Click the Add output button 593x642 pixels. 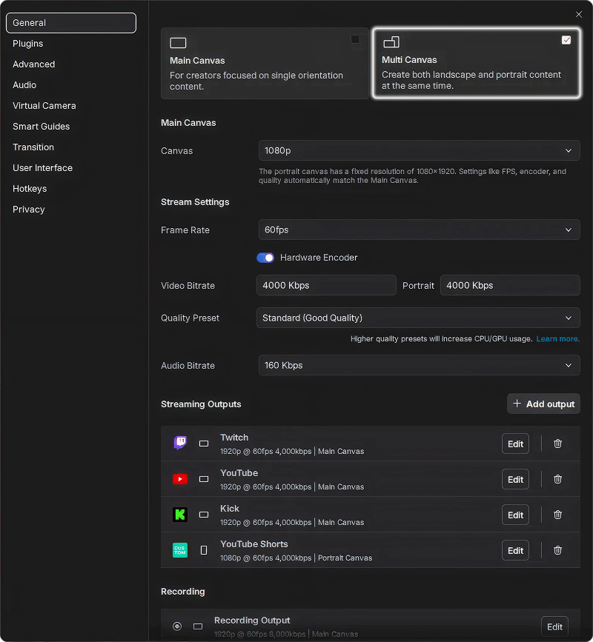point(543,404)
